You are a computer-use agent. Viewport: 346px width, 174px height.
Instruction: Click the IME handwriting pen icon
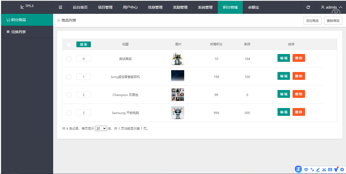click(318, 170)
